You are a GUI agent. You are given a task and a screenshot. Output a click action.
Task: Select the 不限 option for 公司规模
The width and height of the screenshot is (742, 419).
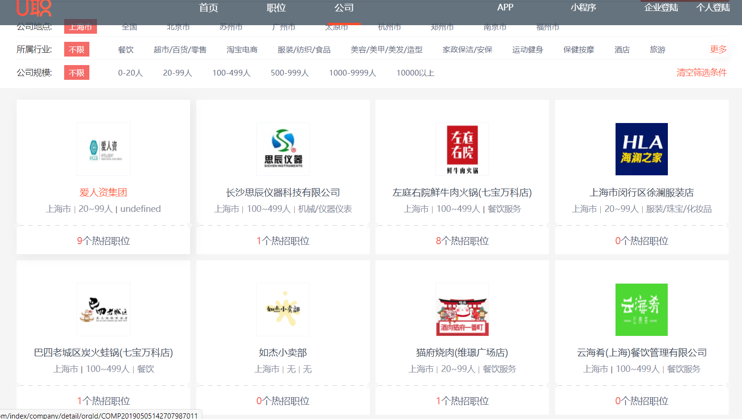[x=77, y=73]
